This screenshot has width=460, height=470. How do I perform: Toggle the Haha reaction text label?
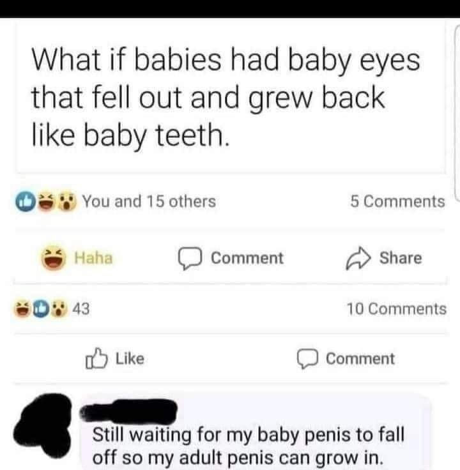coord(94,258)
